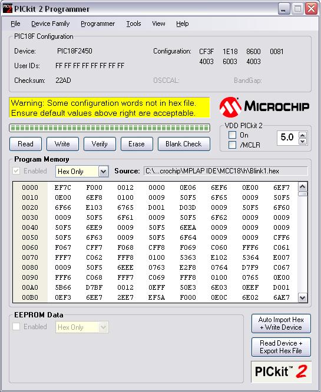Click program memory scrollbar down arrow
321x392 pixels.
303,297
